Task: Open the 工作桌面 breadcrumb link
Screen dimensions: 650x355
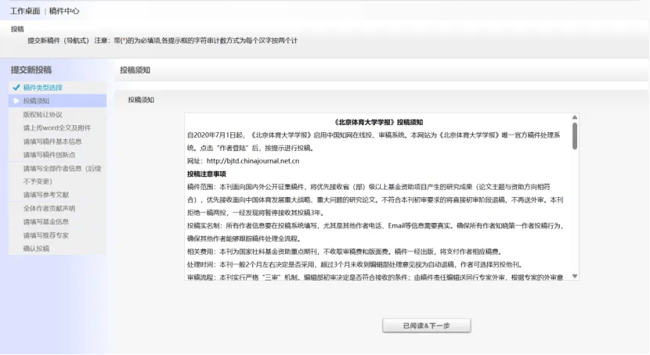Action: 25,11
